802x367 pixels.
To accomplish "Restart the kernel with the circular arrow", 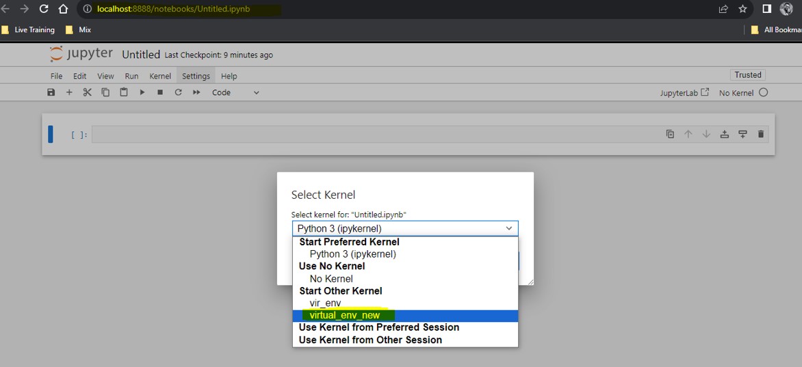I will pyautogui.click(x=178, y=92).
